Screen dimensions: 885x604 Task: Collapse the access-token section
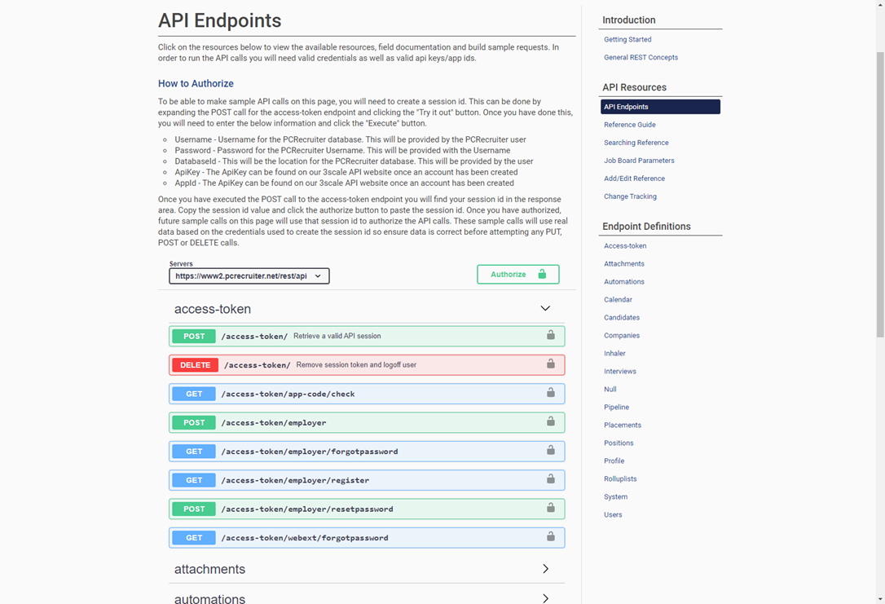pyautogui.click(x=545, y=309)
